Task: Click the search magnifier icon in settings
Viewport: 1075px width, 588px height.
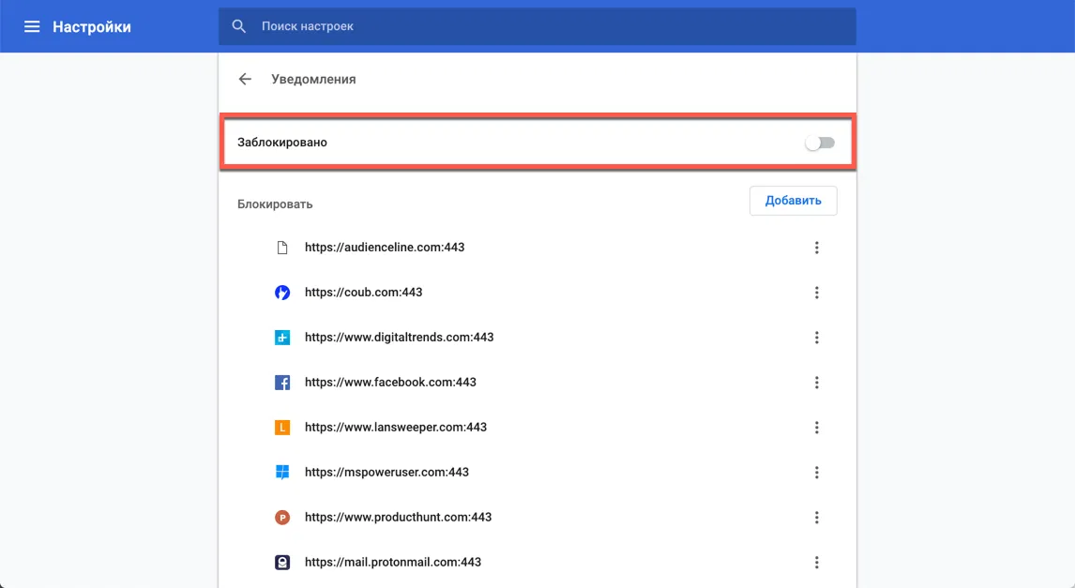Action: click(x=238, y=25)
